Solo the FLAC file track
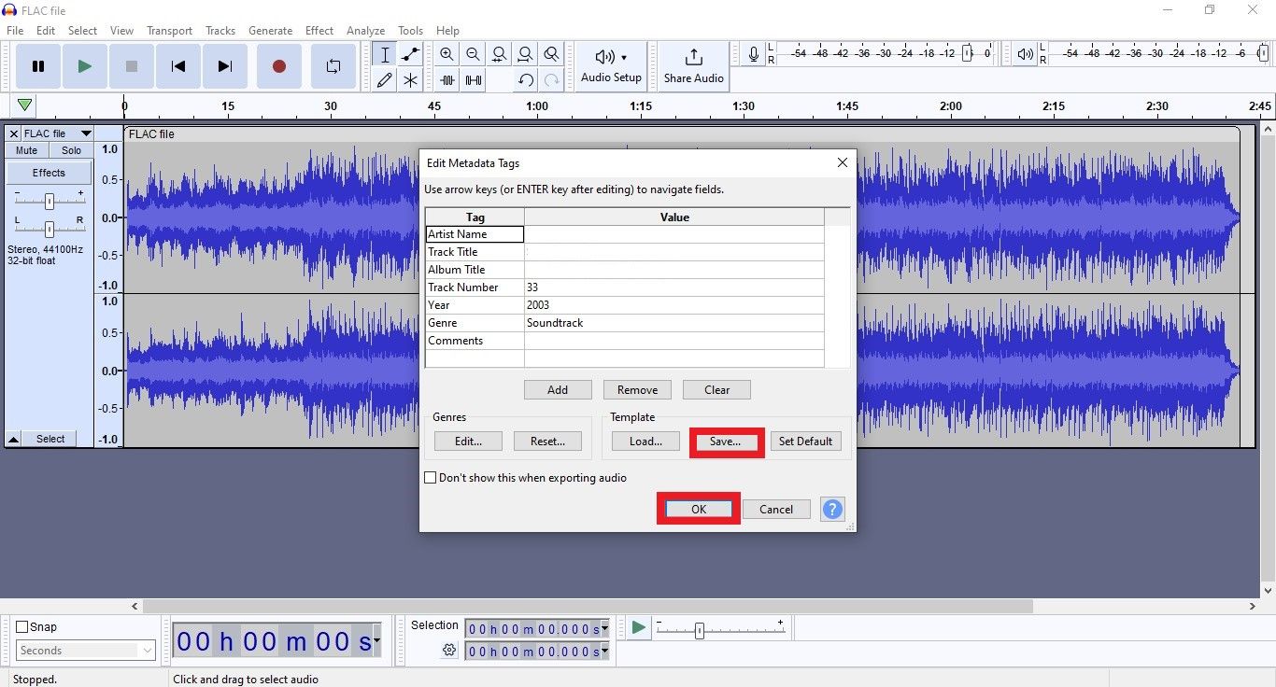The width and height of the screenshot is (1276, 687). coord(71,150)
